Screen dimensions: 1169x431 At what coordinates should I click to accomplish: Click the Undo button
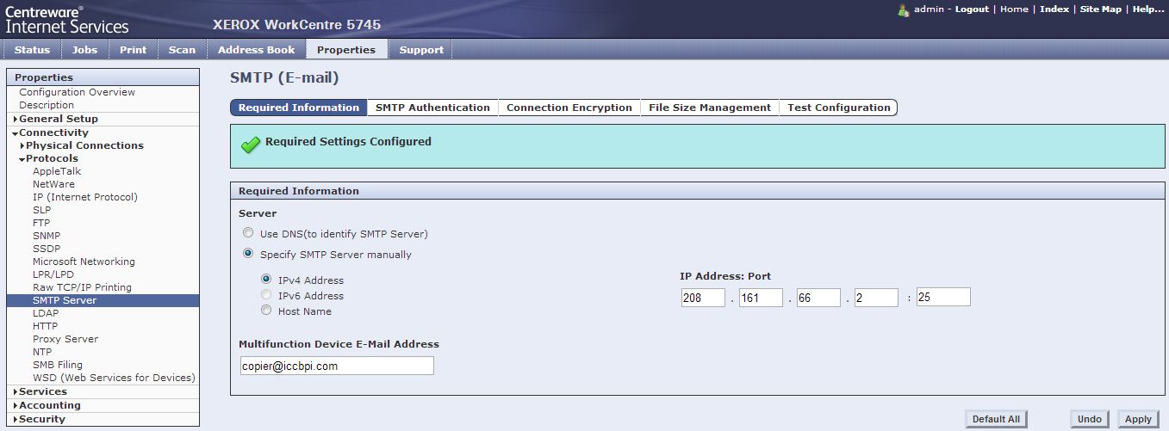pos(1090,419)
